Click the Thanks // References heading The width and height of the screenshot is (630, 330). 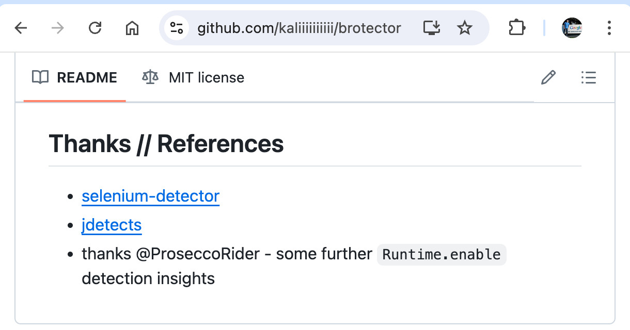tap(166, 144)
